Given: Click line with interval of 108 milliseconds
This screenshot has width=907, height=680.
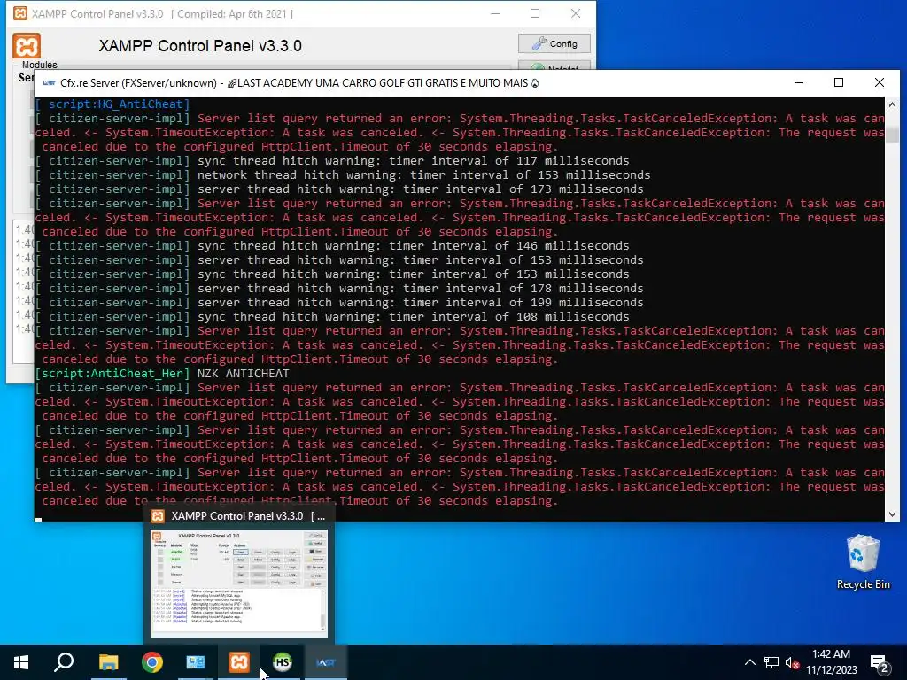Looking at the screenshot, I should click(x=332, y=316).
